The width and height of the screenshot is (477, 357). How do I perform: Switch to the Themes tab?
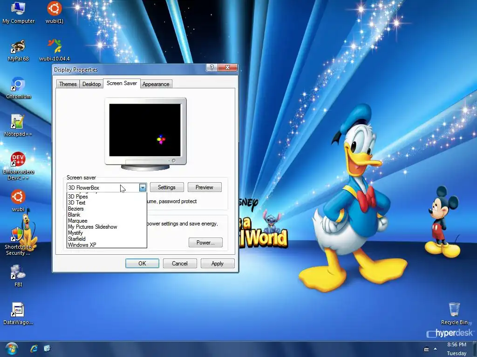coord(68,84)
